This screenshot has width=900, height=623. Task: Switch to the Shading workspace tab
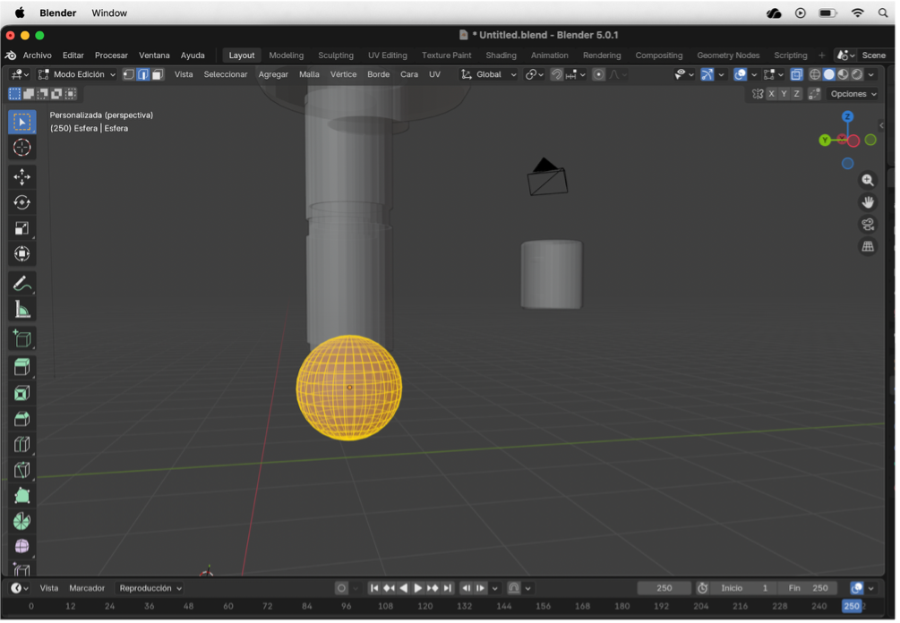click(x=501, y=55)
